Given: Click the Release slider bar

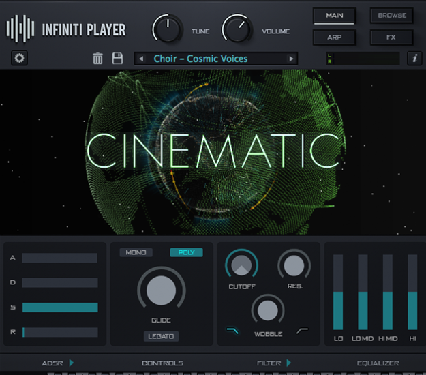Looking at the screenshot, I should [60, 332].
